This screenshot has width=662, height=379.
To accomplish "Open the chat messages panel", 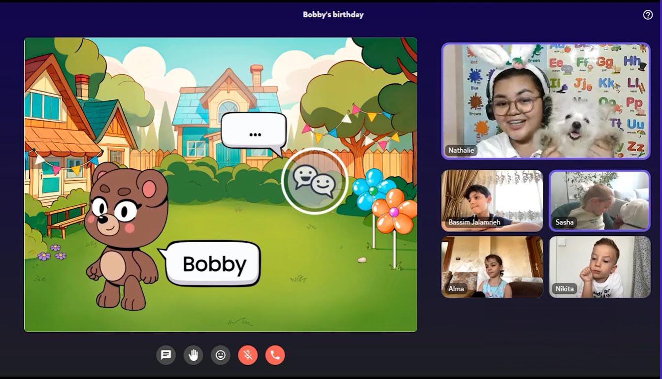I will (x=166, y=355).
